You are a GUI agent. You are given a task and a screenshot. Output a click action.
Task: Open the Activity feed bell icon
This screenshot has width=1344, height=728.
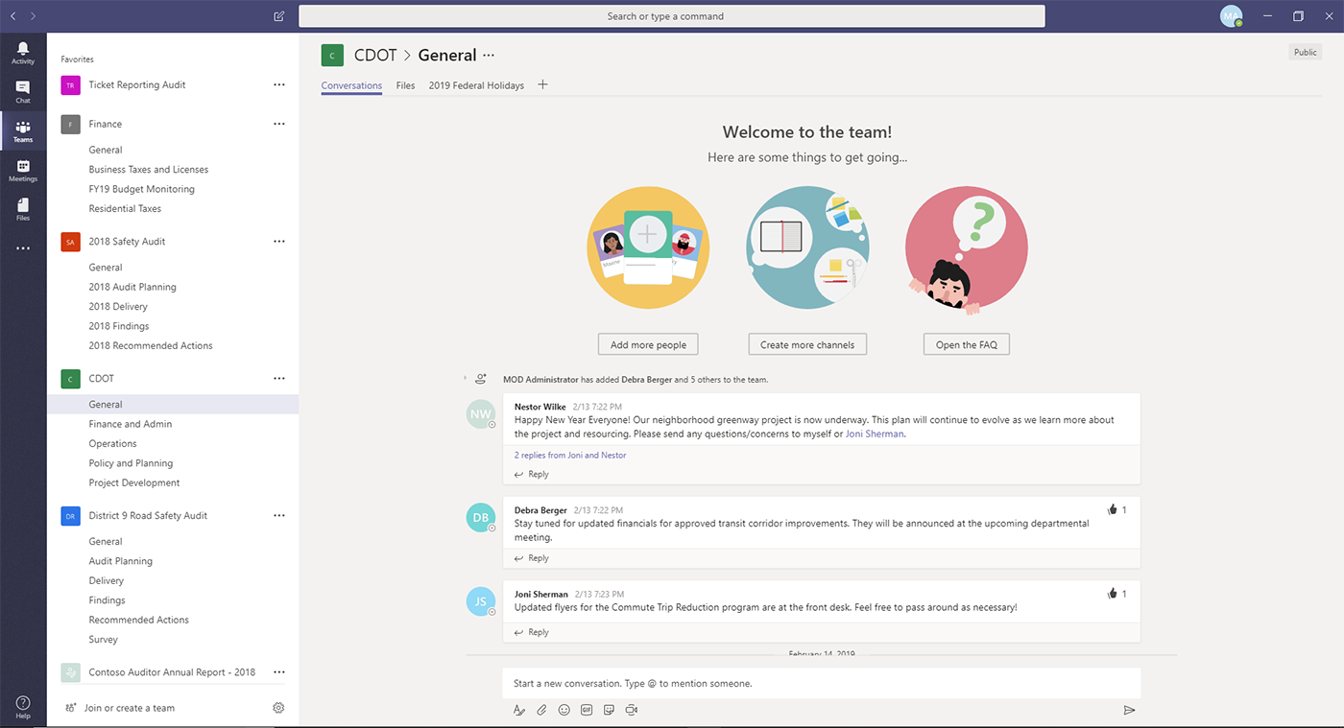(23, 48)
